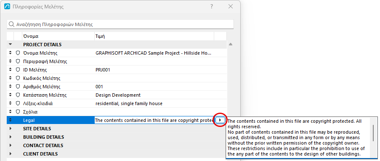Collapse the PROJECT DETAILS group
The image size is (380, 161).
pos(10,45)
